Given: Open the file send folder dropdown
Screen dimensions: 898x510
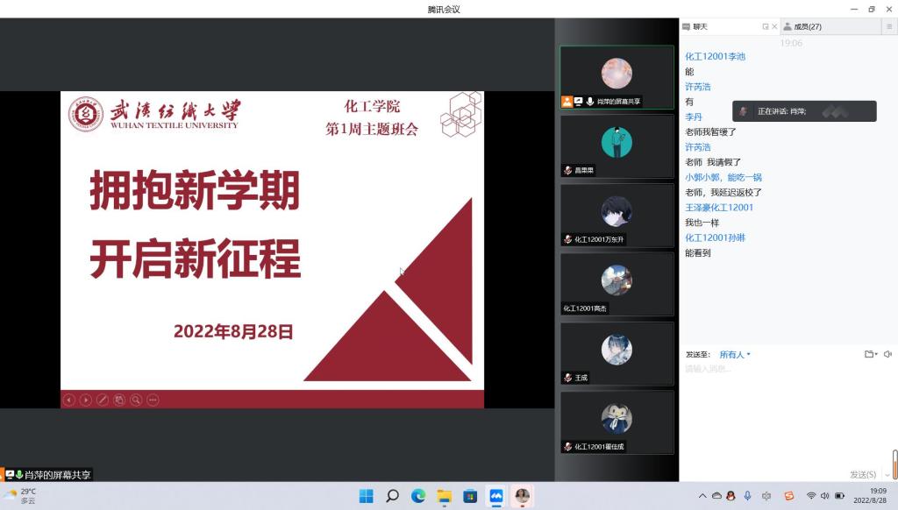Looking at the screenshot, I should point(870,354).
